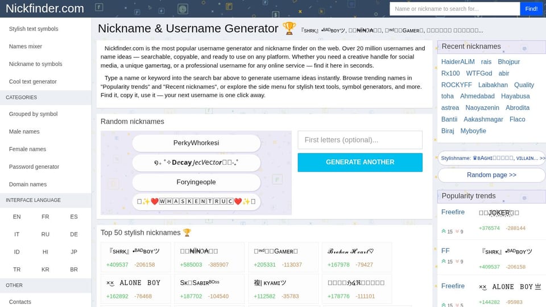Image resolution: width=546 pixels, height=307 pixels.
Task: Copy random nickname Foryingeople
Action: click(196, 182)
